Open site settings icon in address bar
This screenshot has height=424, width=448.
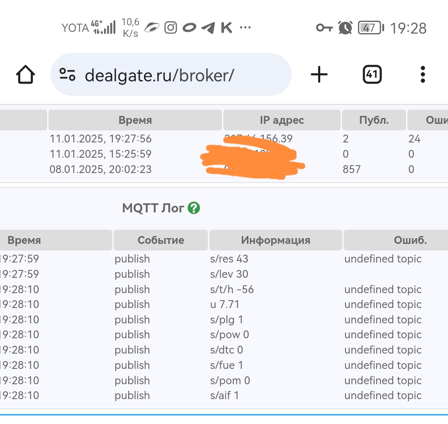(68, 75)
